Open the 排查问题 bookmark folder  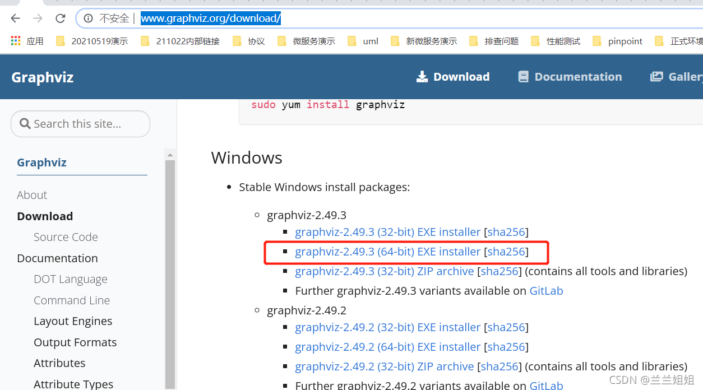(494, 41)
